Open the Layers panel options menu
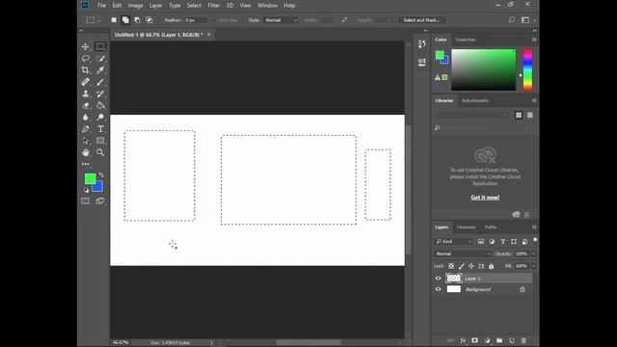 [x=534, y=227]
